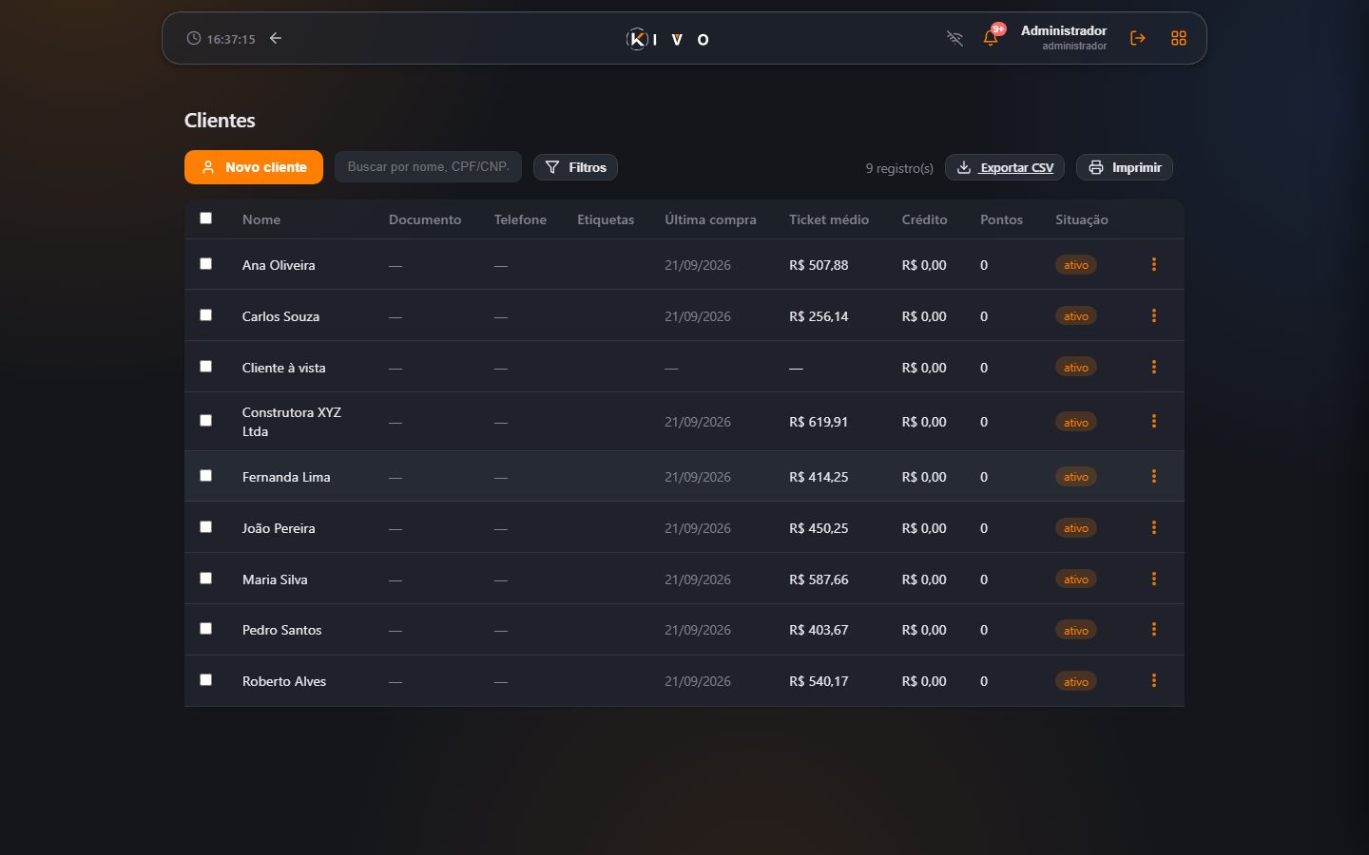Image resolution: width=1369 pixels, height=855 pixels.
Task: Open the notifications bell
Action: pos(991,38)
